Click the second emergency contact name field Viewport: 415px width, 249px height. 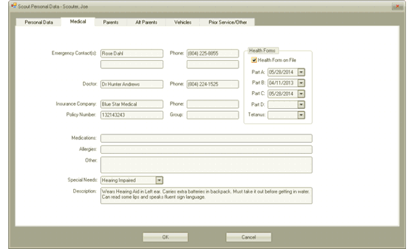(x=132, y=64)
